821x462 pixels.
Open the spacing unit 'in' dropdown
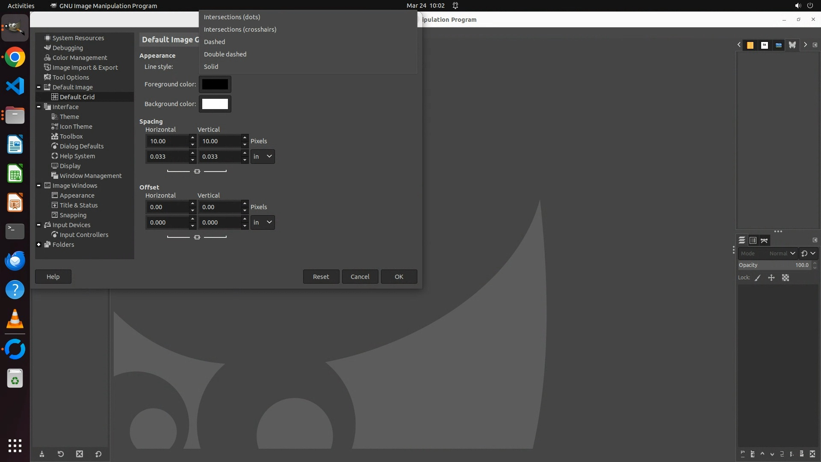(x=263, y=157)
